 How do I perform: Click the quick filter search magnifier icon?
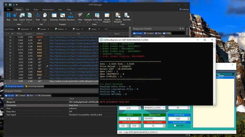[106, 29]
